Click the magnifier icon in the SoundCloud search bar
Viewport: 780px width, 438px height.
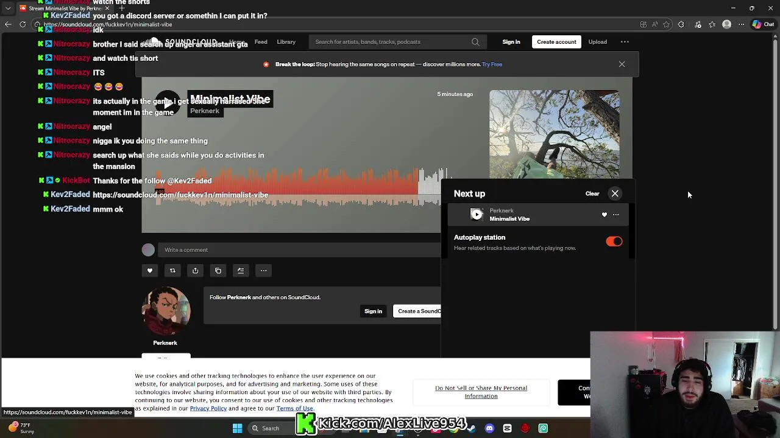[475, 42]
